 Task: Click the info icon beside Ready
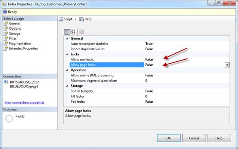[x=5, y=12]
